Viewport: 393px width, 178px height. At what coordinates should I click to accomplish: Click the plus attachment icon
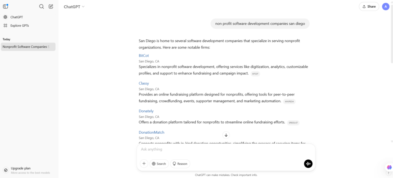(x=144, y=163)
